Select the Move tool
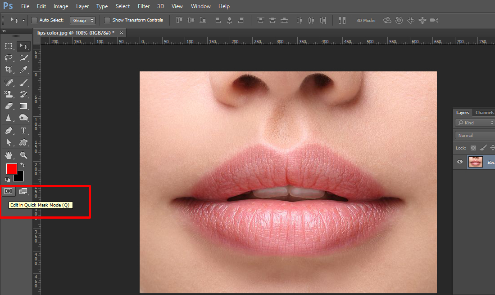Screen dimensions: 495x295 point(23,46)
